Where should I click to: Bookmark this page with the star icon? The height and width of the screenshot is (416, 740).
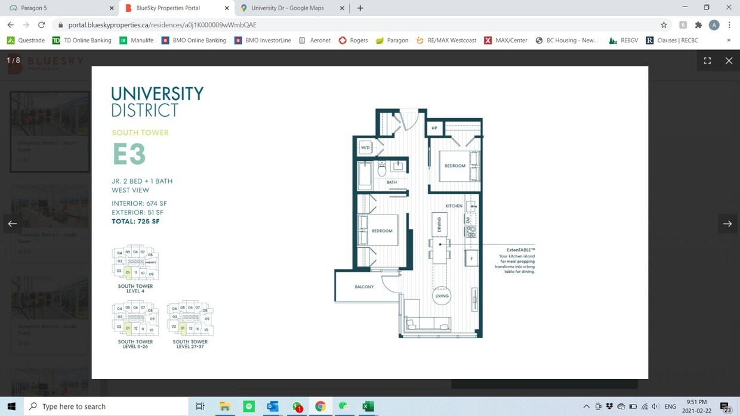point(664,25)
